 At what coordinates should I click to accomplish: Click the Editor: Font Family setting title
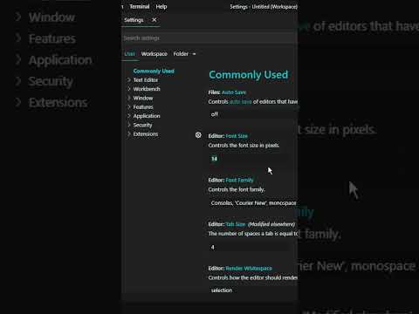point(230,181)
